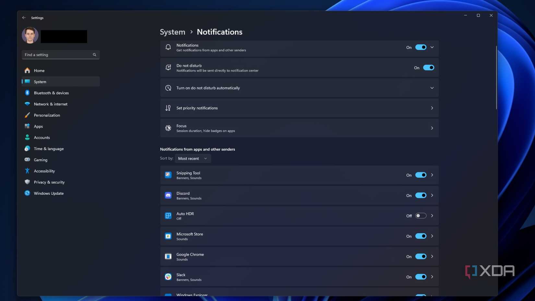This screenshot has height=301, width=535.
Task: Open the Home settings page
Action: [61, 70]
